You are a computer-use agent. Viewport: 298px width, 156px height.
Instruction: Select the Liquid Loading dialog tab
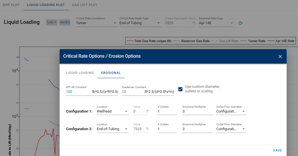[x=80, y=73]
